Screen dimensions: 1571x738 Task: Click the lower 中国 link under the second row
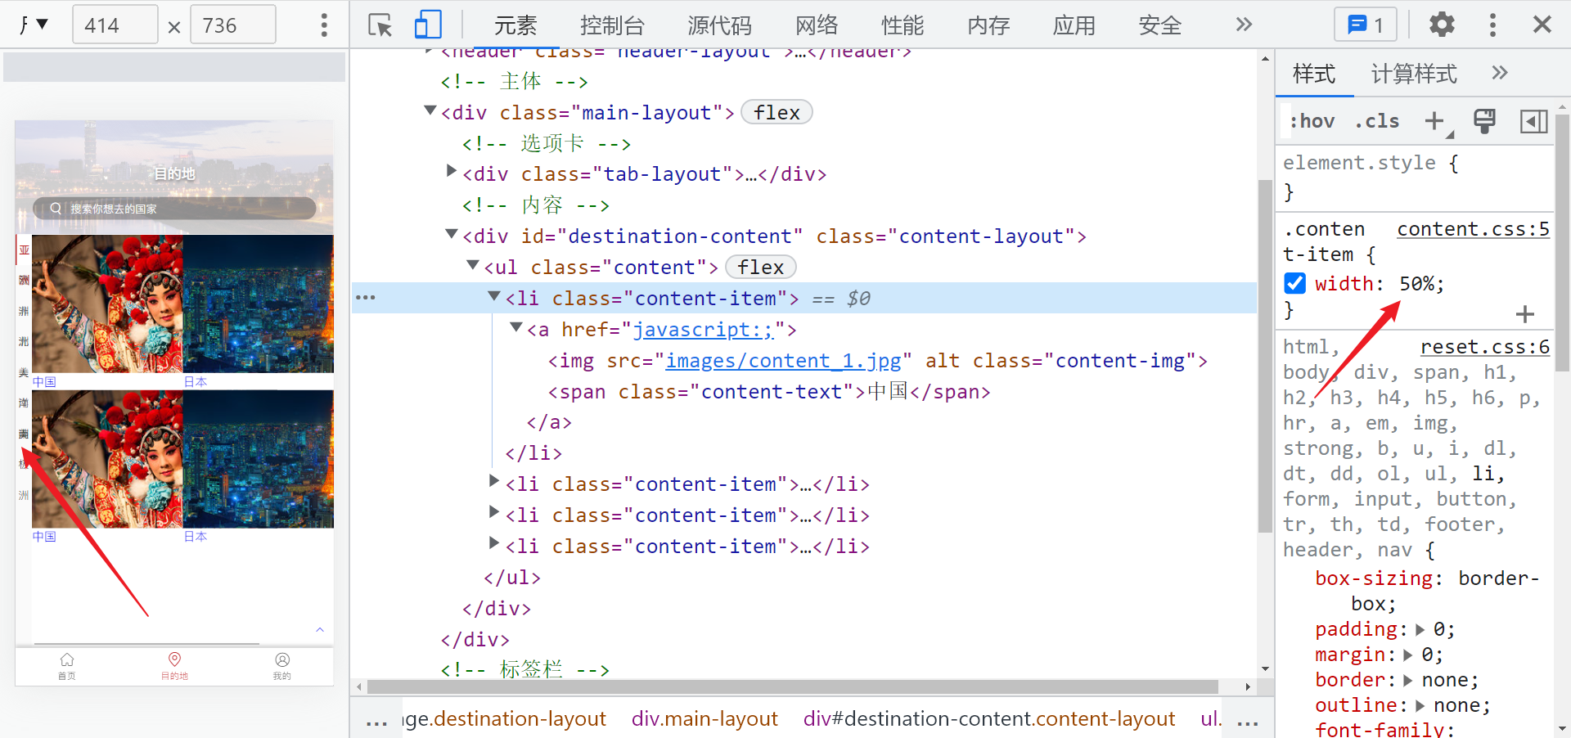click(x=44, y=537)
